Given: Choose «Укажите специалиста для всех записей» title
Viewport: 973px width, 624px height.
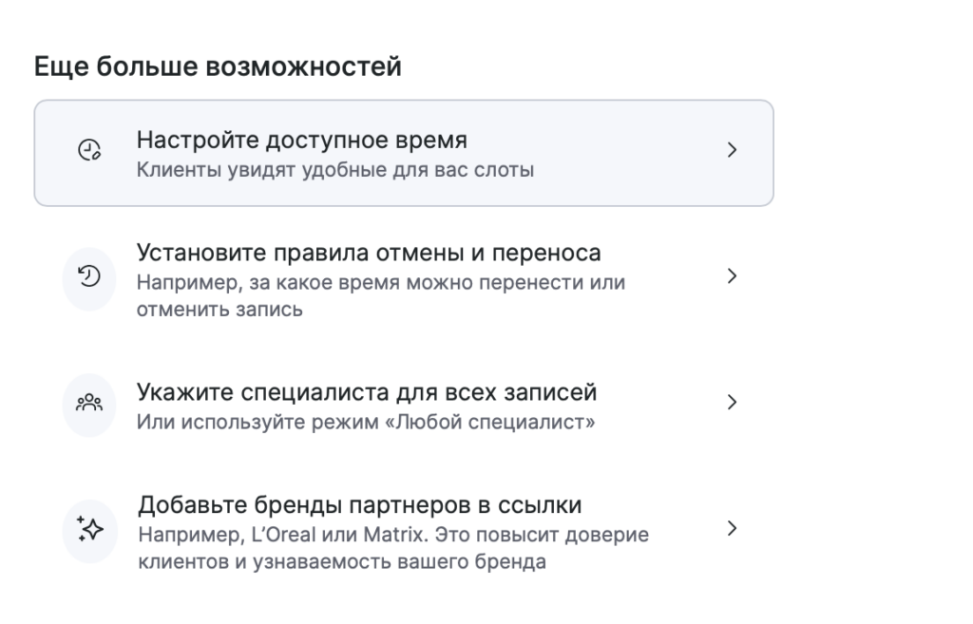Looking at the screenshot, I should point(367,392).
